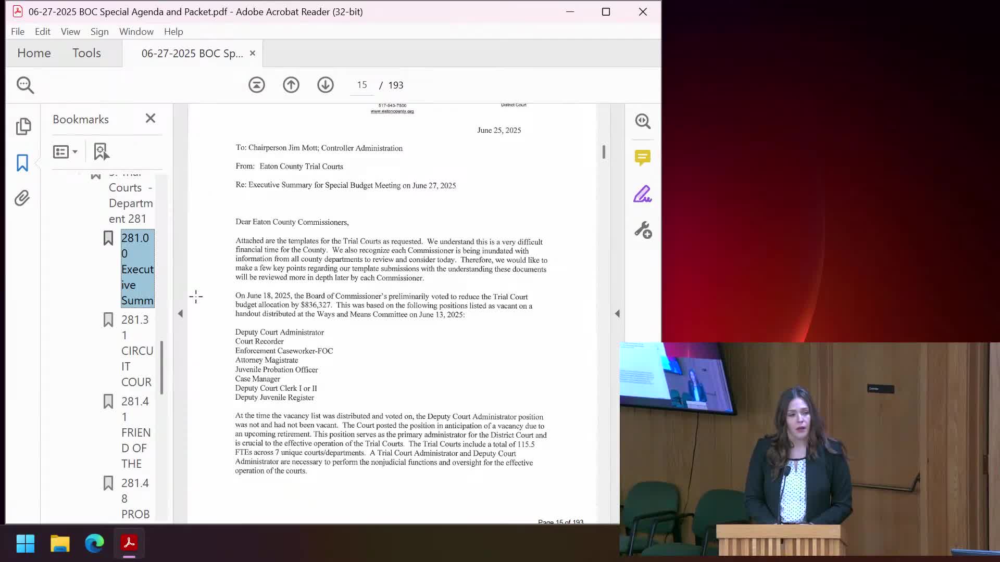Collapse the right tools pane arrow
Screen dimensions: 1000x562
tap(617, 314)
